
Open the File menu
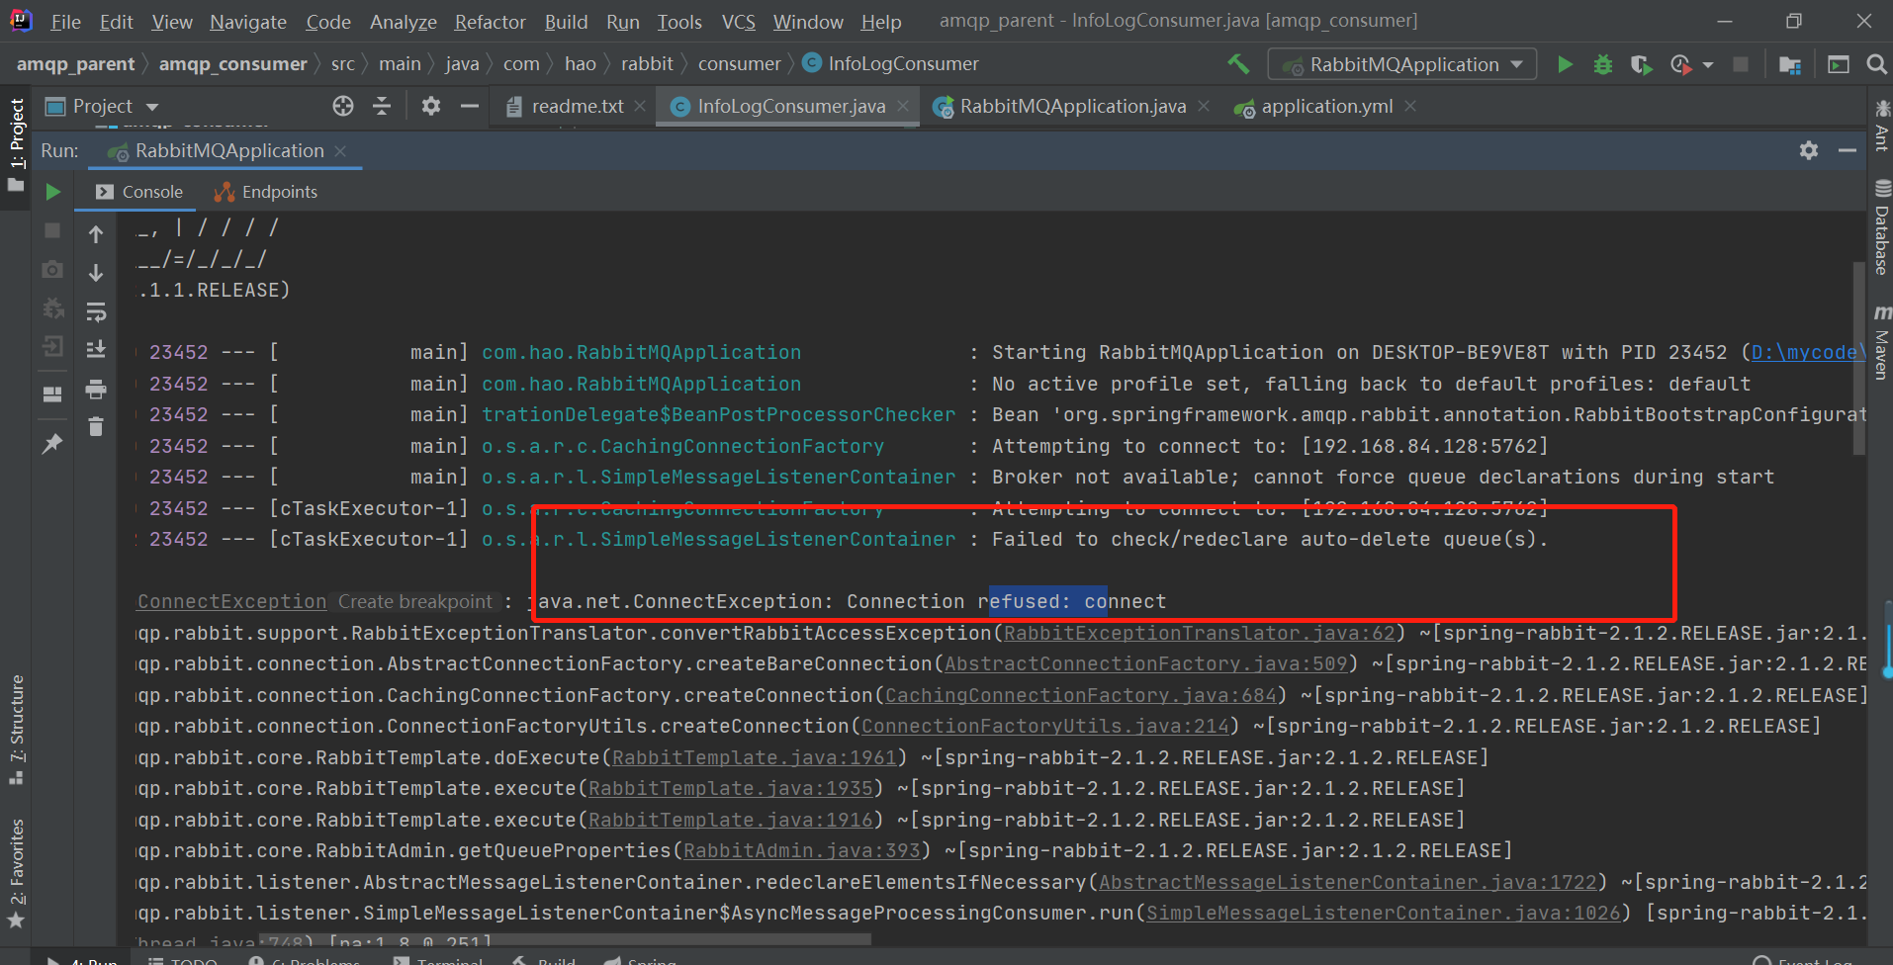coord(65,22)
